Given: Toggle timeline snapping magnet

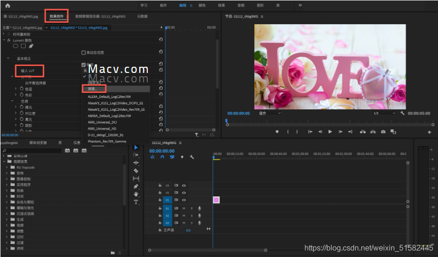Looking at the screenshot, I should (162, 157).
